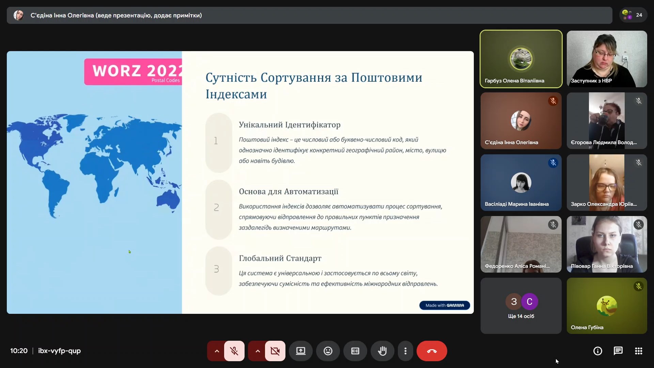Viewport: 654px width, 368px height.
Task: Open participants list showing 24
Action: tap(633, 15)
